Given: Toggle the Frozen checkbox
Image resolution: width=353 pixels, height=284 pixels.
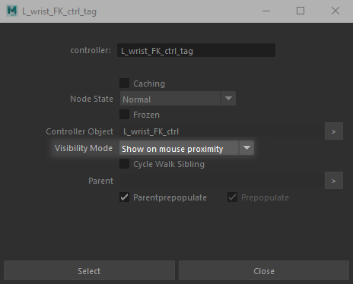Looking at the screenshot, I should click(x=124, y=115).
